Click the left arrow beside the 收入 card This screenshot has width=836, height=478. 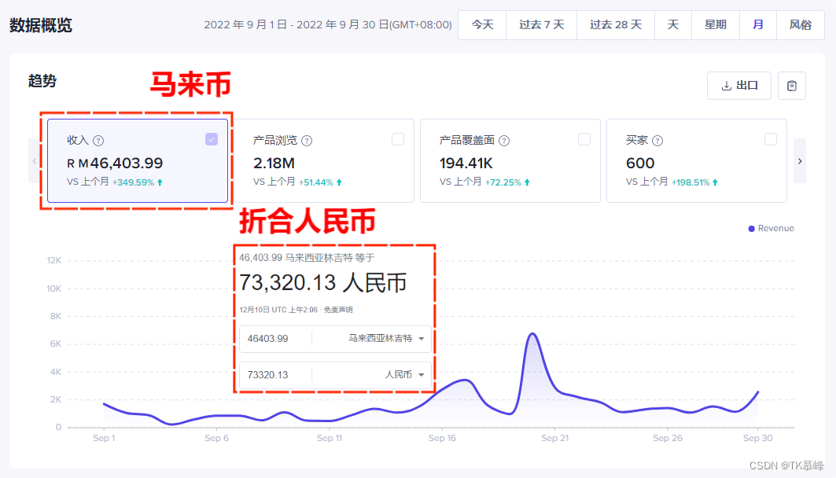tap(33, 161)
